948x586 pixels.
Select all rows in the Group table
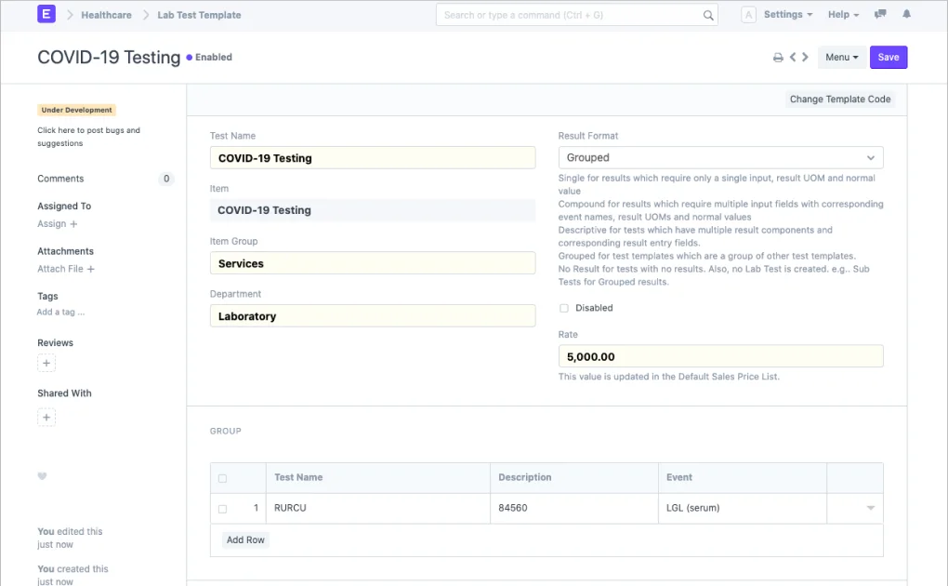pos(220,476)
